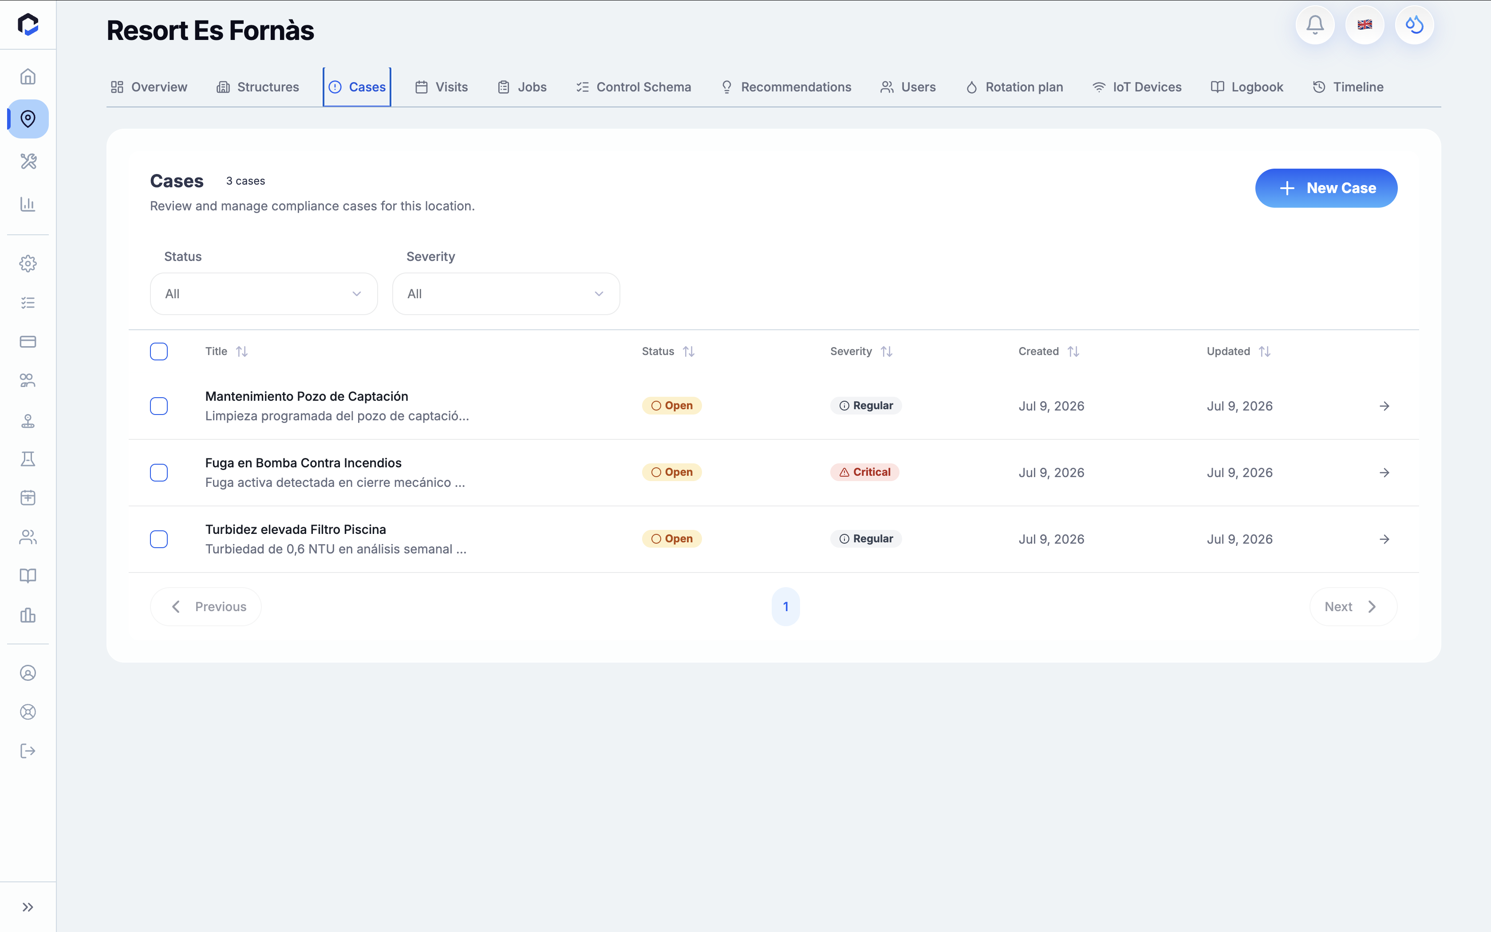Check the Mantenimiento Pozo de Captación row

(159, 406)
